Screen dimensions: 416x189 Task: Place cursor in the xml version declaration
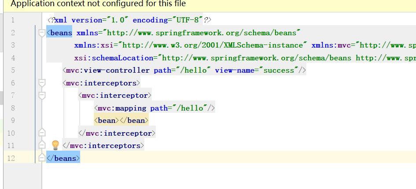(129, 20)
